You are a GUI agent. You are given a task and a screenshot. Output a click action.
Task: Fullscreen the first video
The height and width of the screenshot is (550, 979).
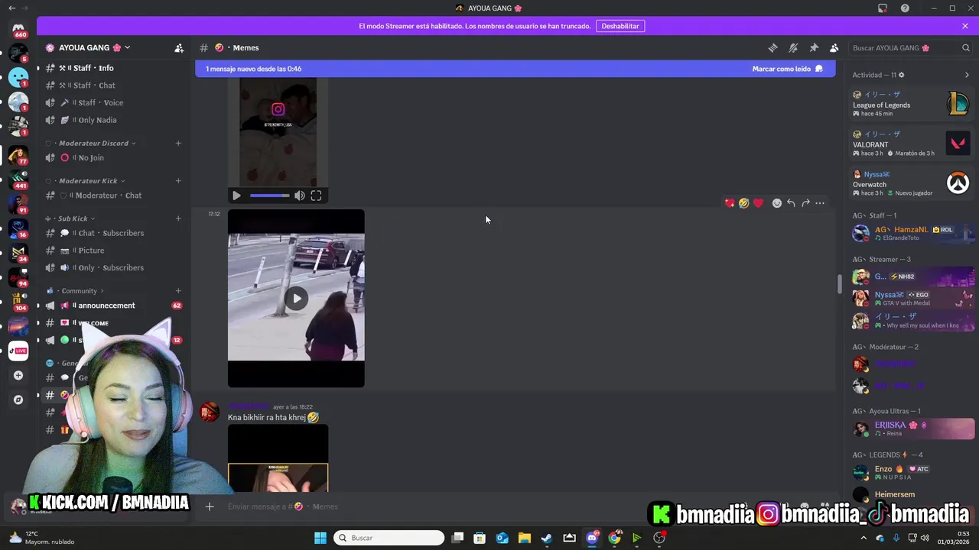316,196
